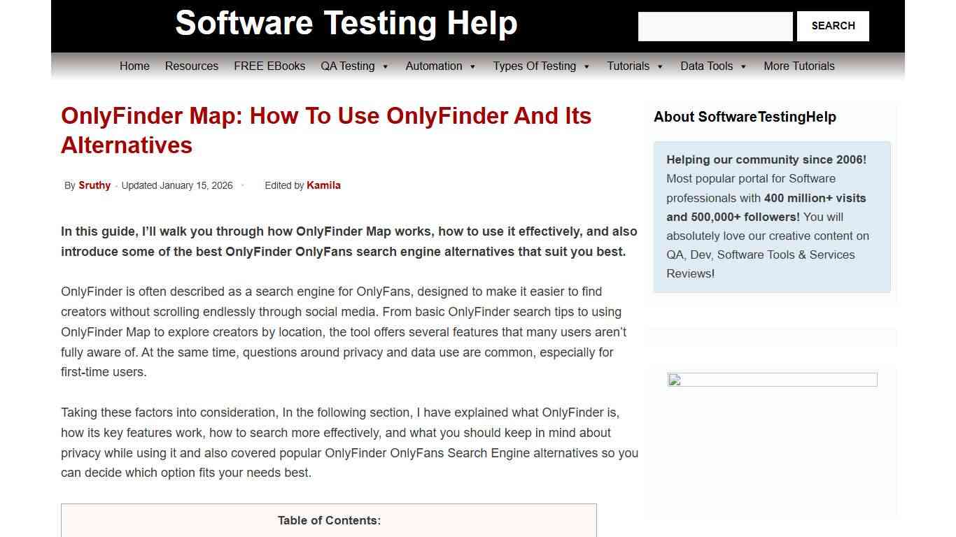Open author Sruthy's profile link

(x=94, y=185)
